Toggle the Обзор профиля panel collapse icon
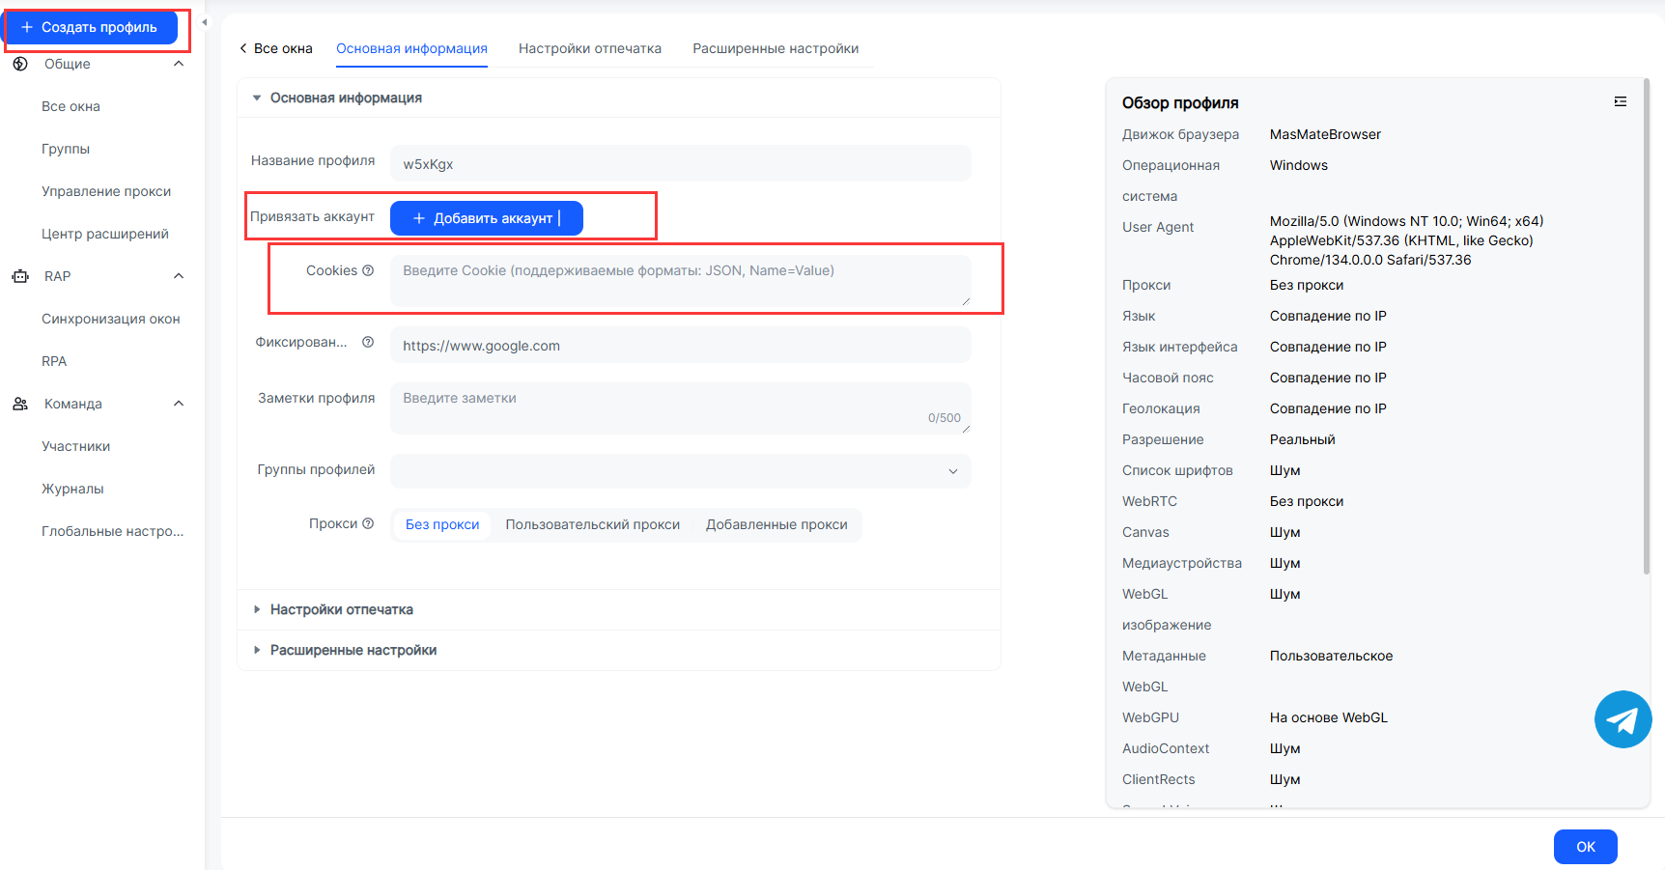 (1620, 102)
